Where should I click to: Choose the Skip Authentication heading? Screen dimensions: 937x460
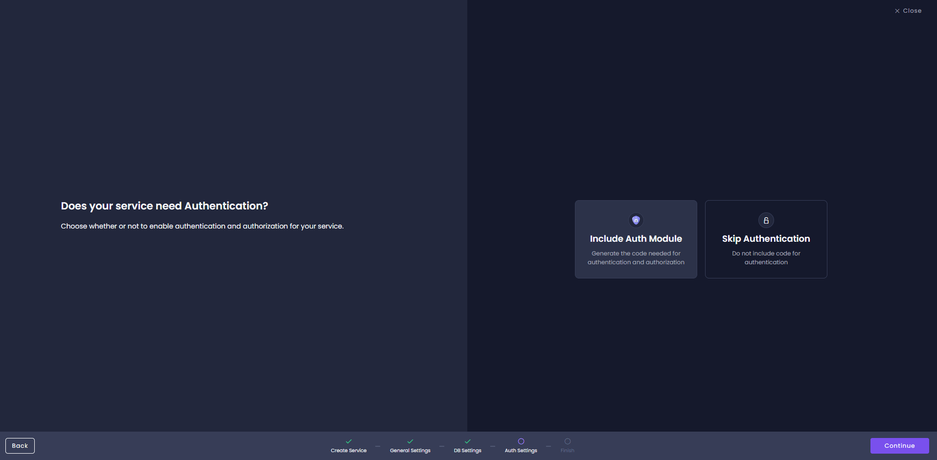point(766,239)
